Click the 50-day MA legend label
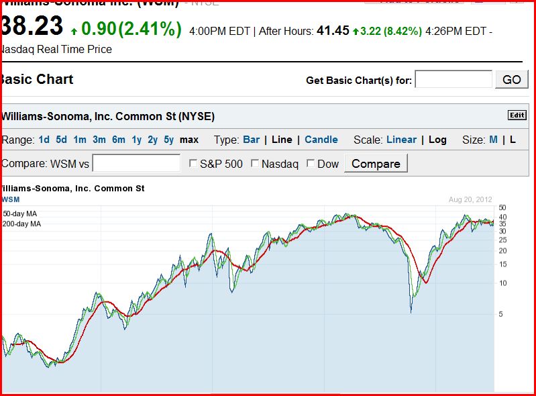 pyautogui.click(x=20, y=213)
